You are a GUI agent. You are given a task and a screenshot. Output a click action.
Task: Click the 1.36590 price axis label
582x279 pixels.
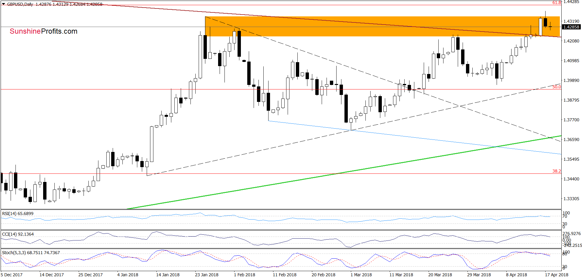[x=571, y=139]
